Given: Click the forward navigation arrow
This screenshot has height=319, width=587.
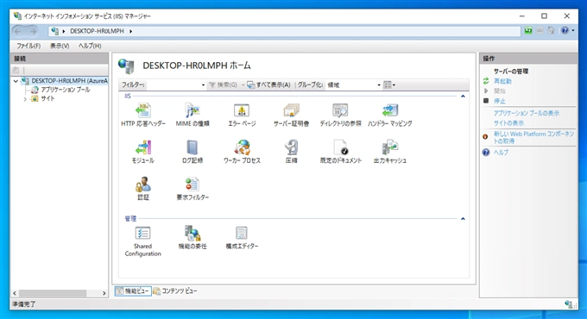Looking at the screenshot, I should coord(33,31).
